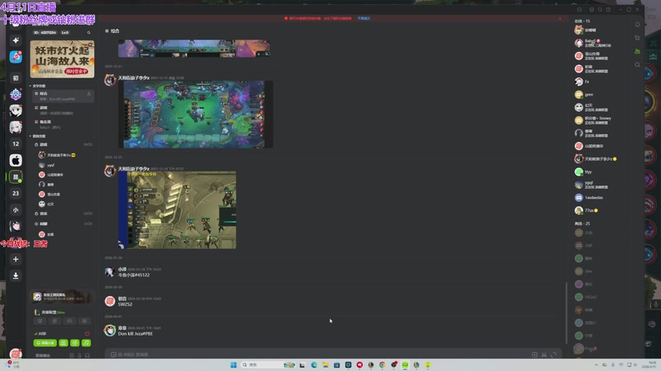The width and height of the screenshot is (661, 371).
Task: Open the second text channel below 综合
Action: pos(62,110)
